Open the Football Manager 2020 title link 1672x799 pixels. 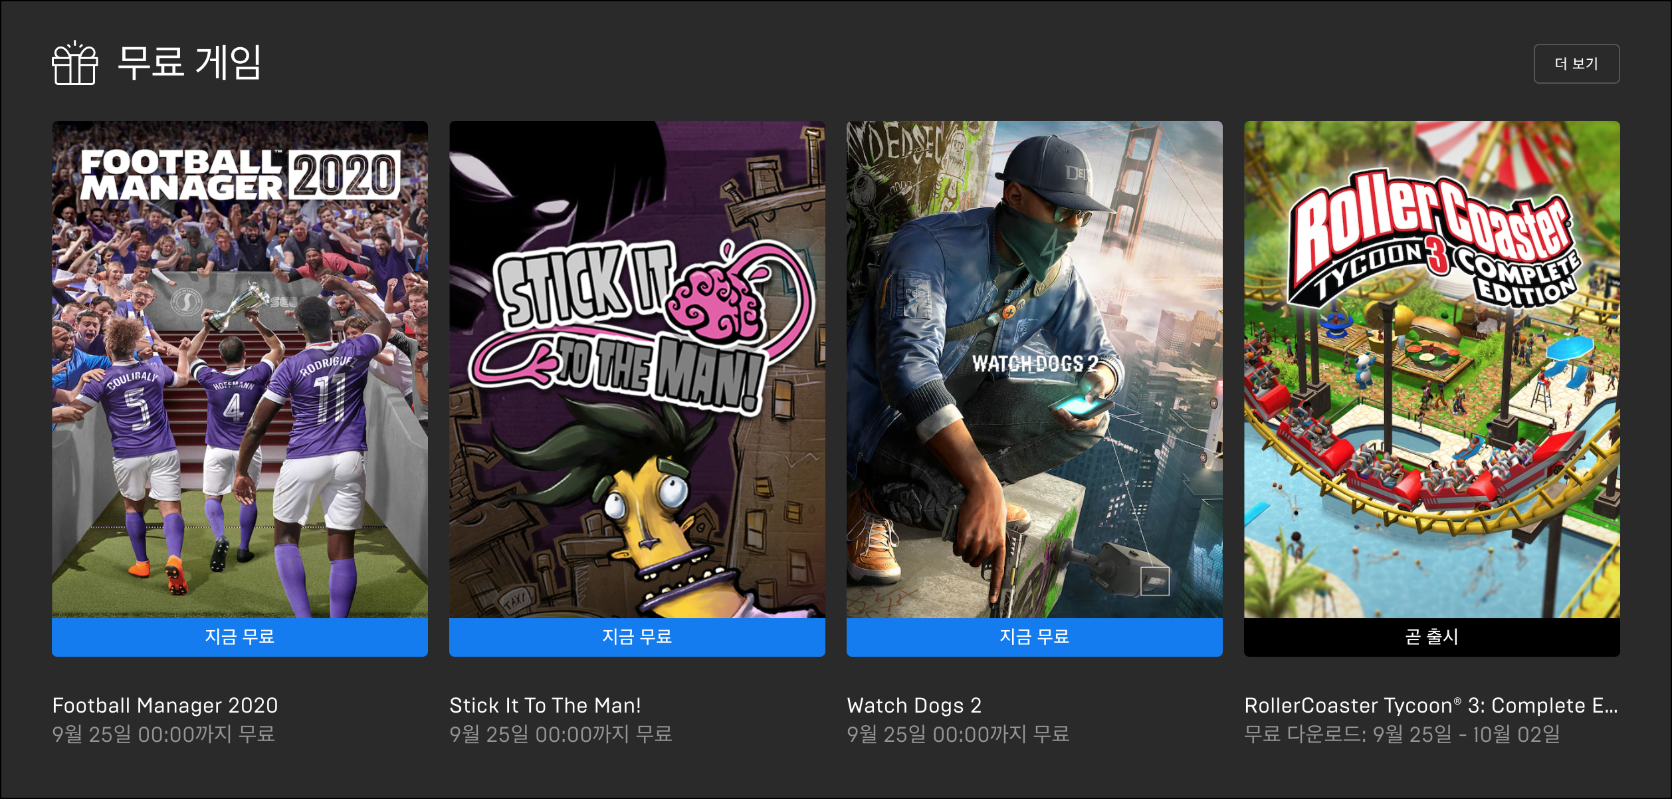coord(165,705)
